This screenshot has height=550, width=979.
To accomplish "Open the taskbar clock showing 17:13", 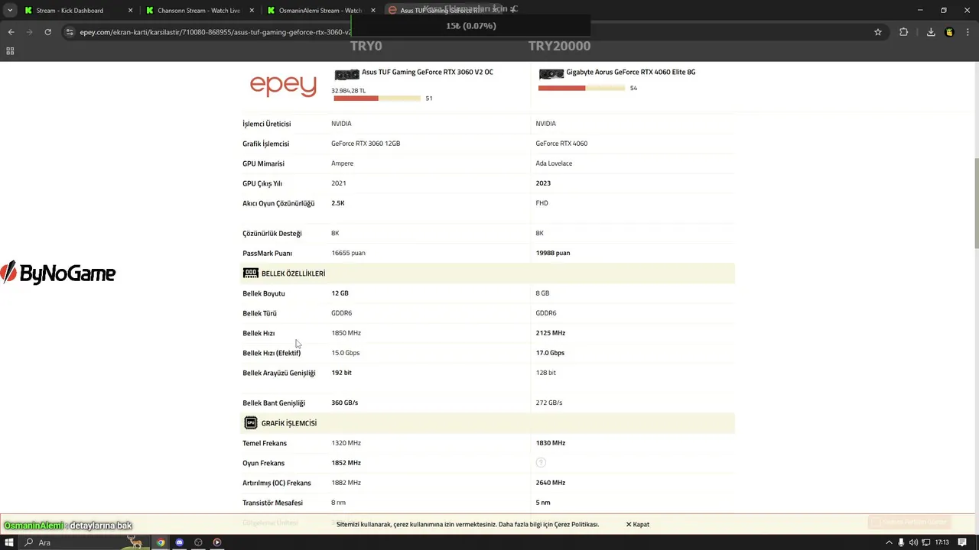I will pyautogui.click(x=942, y=542).
